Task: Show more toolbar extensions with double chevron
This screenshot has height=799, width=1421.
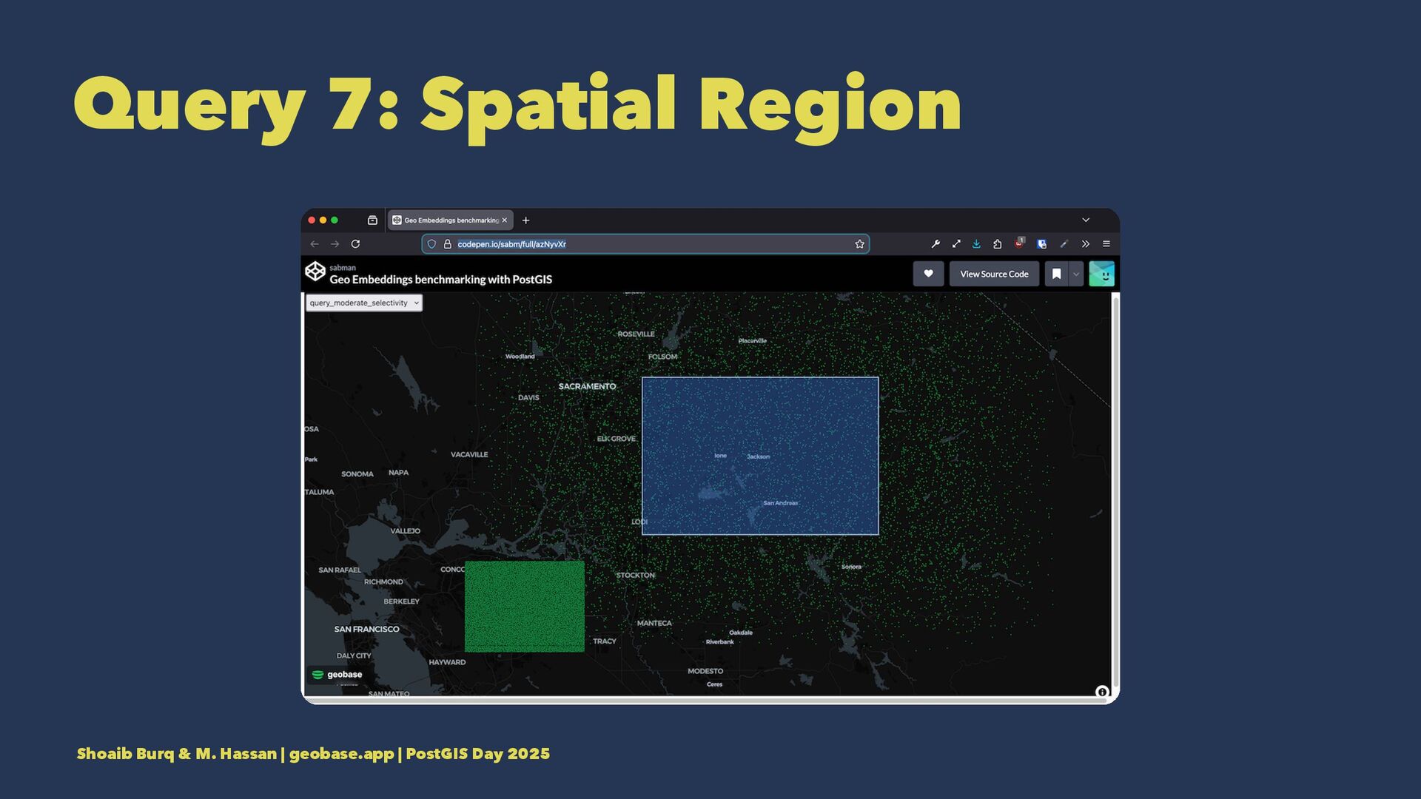Action: point(1086,244)
